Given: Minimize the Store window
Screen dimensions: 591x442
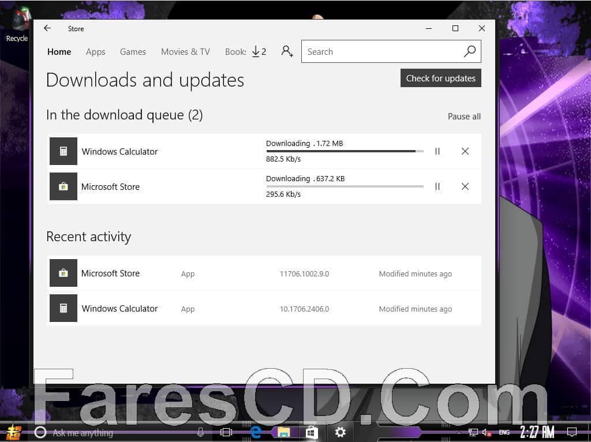Looking at the screenshot, I should (x=429, y=28).
